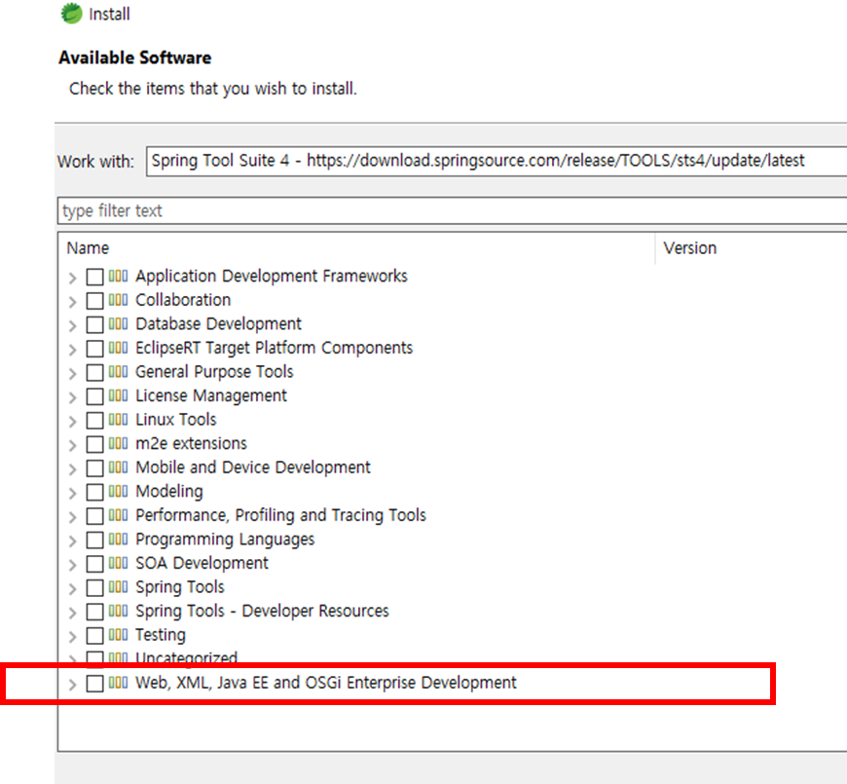Image resolution: width=847 pixels, height=784 pixels.
Task: Select the Spring Tools row label
Action: click(180, 587)
